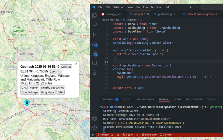This screenshot has width=223, height=140.
Task: Show errors and warnings from status bar
Action: [127, 135]
